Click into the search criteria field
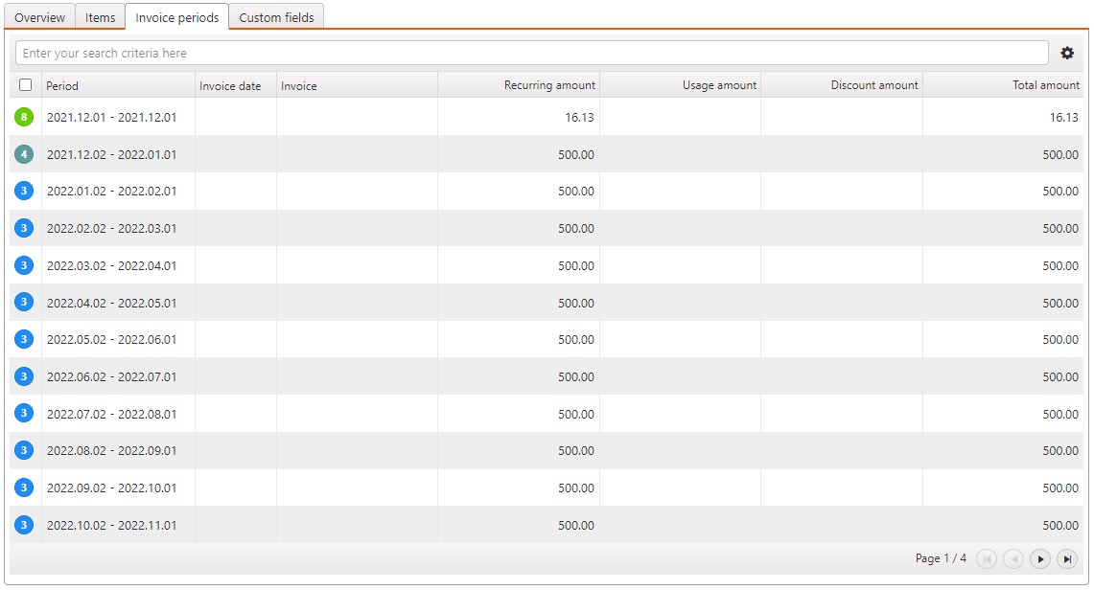The image size is (1094, 590). pyautogui.click(x=531, y=54)
